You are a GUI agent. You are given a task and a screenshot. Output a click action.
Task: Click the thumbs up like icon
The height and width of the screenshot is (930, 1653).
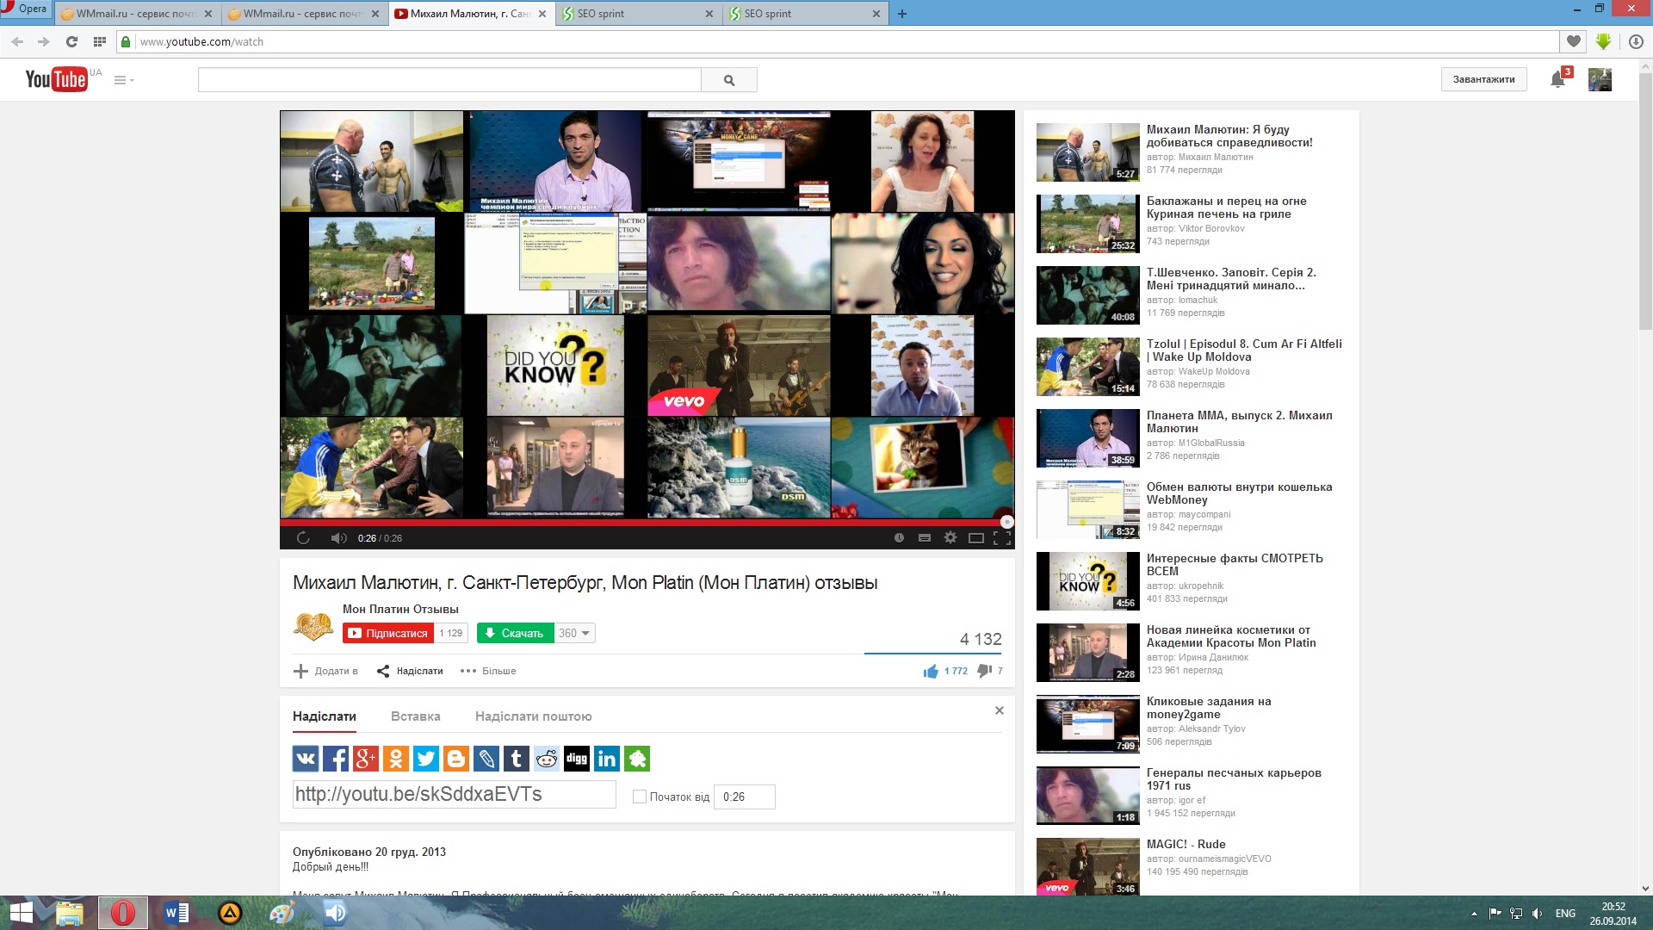(931, 671)
